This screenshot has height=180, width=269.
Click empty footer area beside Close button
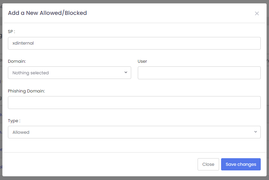pyautogui.click(x=99, y=164)
